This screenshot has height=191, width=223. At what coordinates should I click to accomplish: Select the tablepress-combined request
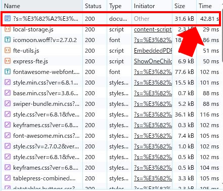coord(44,178)
